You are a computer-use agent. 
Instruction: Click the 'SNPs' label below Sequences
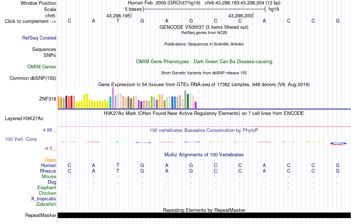click(50, 55)
